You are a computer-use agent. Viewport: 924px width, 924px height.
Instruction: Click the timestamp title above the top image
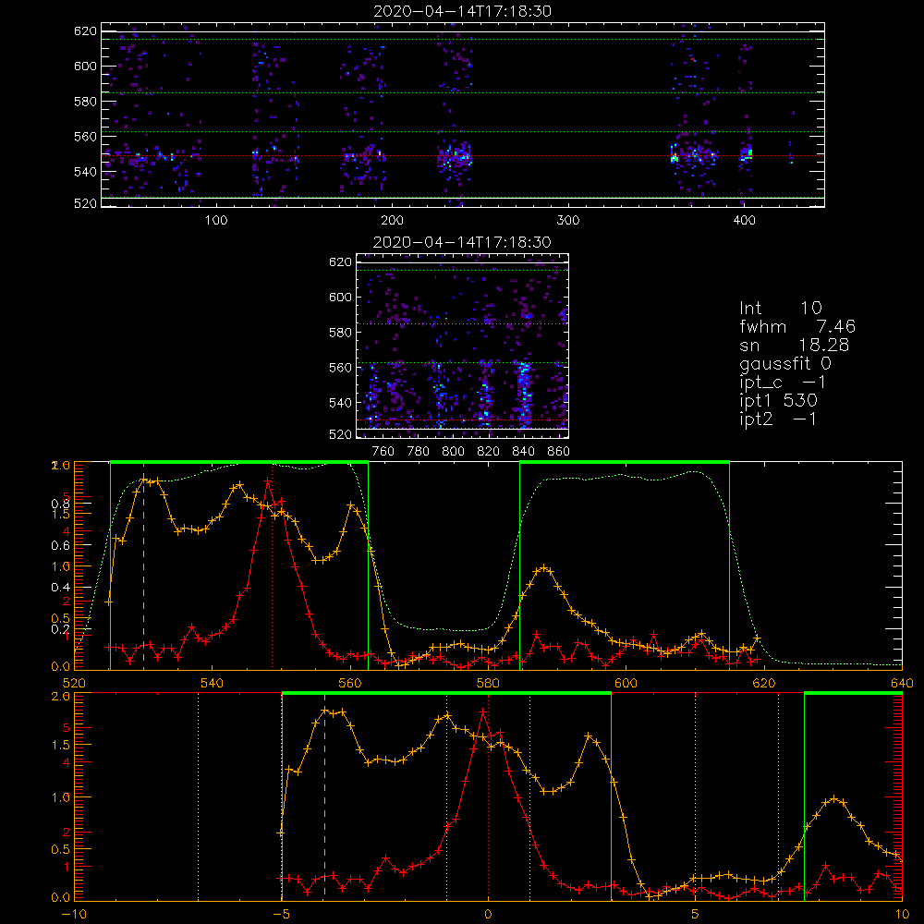[462, 11]
